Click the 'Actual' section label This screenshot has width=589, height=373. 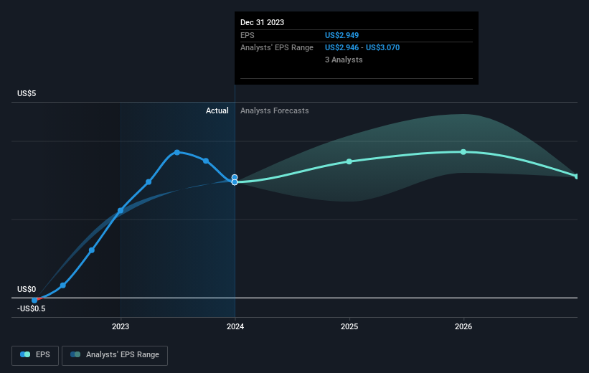pyautogui.click(x=217, y=110)
